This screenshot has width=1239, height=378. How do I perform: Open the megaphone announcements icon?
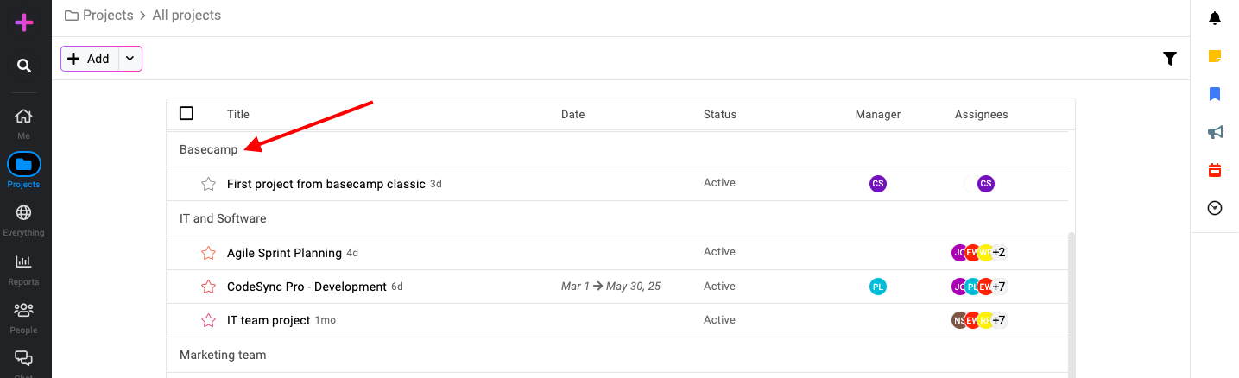point(1215,132)
